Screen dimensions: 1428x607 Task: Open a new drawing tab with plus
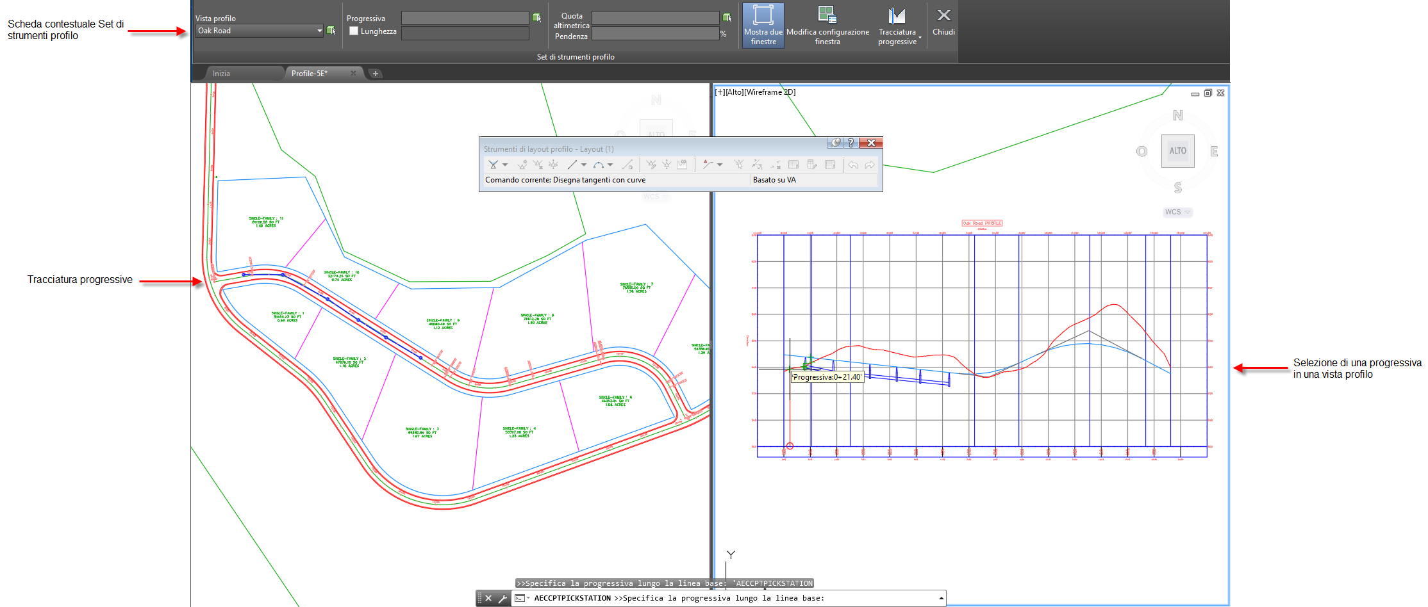(376, 74)
